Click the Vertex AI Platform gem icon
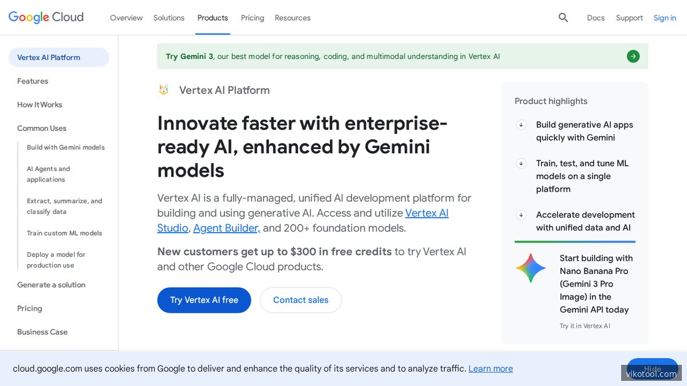Image resolution: width=687 pixels, height=386 pixels. [163, 89]
